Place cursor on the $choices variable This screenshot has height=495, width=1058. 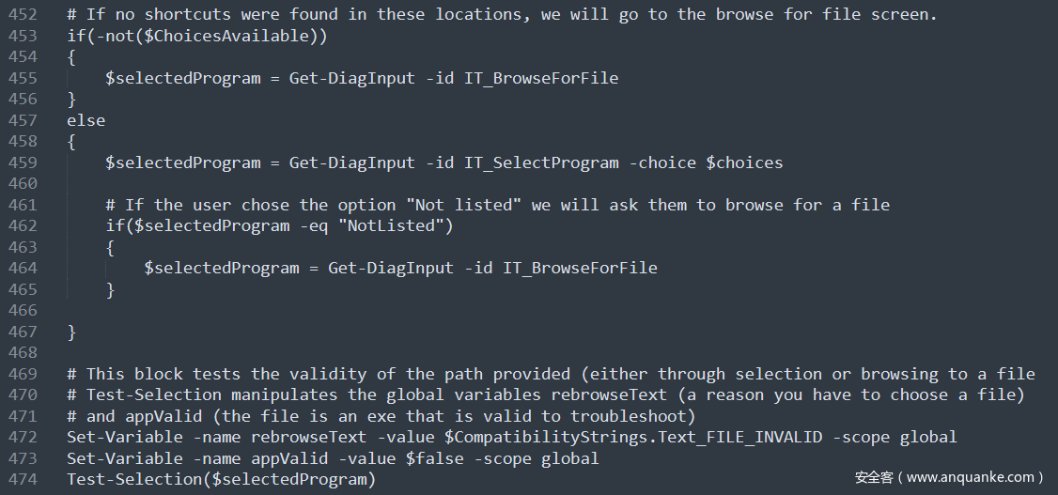coord(744,162)
